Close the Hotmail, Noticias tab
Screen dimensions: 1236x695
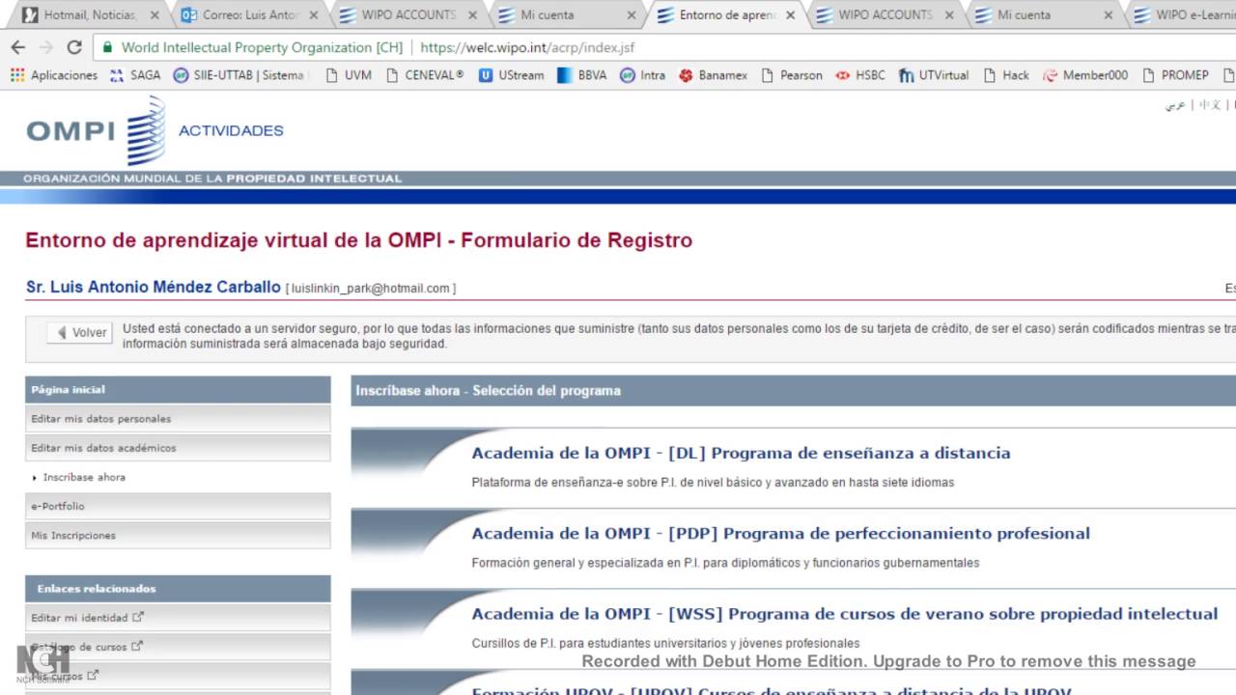coord(154,15)
